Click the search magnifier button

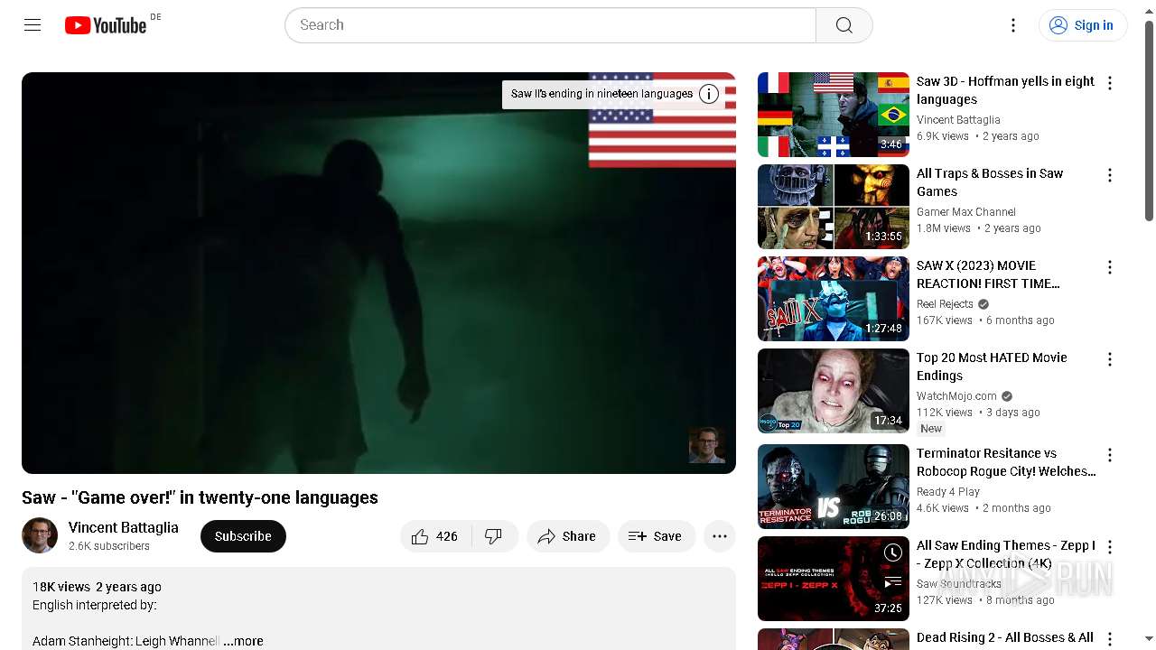[x=844, y=25]
